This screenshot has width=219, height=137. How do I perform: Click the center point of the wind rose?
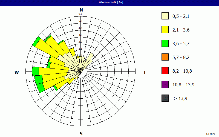pos(81,71)
